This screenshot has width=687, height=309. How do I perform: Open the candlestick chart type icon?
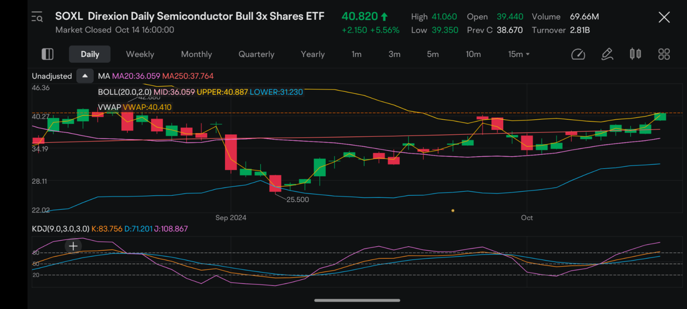pyautogui.click(x=635, y=54)
